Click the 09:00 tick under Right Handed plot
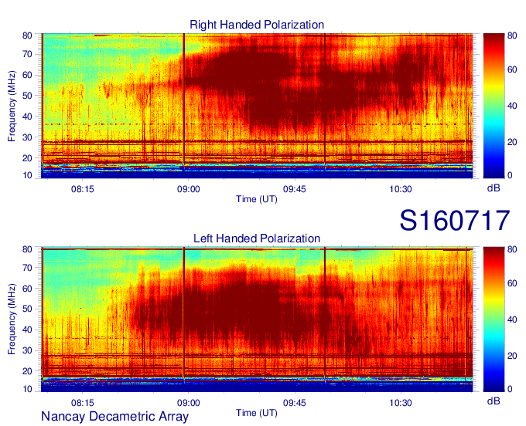This screenshot has width=526, height=426. 189,189
